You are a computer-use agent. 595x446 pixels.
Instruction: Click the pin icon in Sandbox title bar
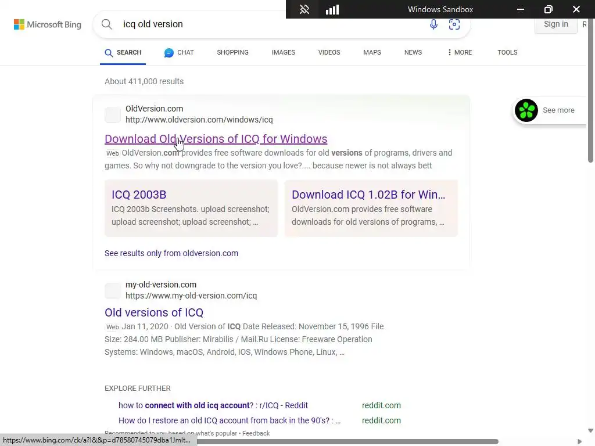click(304, 9)
